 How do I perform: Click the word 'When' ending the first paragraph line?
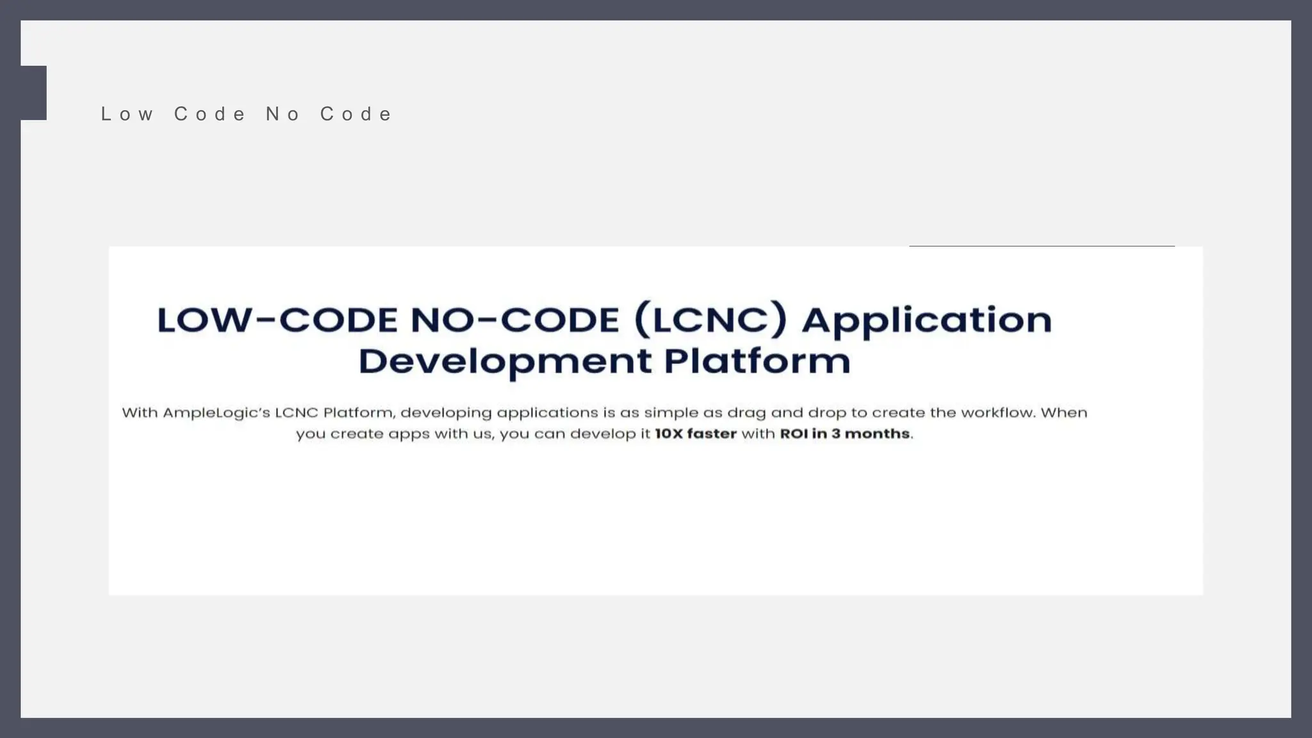tap(1064, 413)
